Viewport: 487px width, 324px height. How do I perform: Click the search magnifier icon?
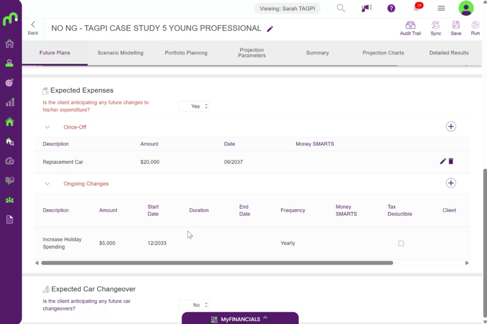[x=341, y=8]
